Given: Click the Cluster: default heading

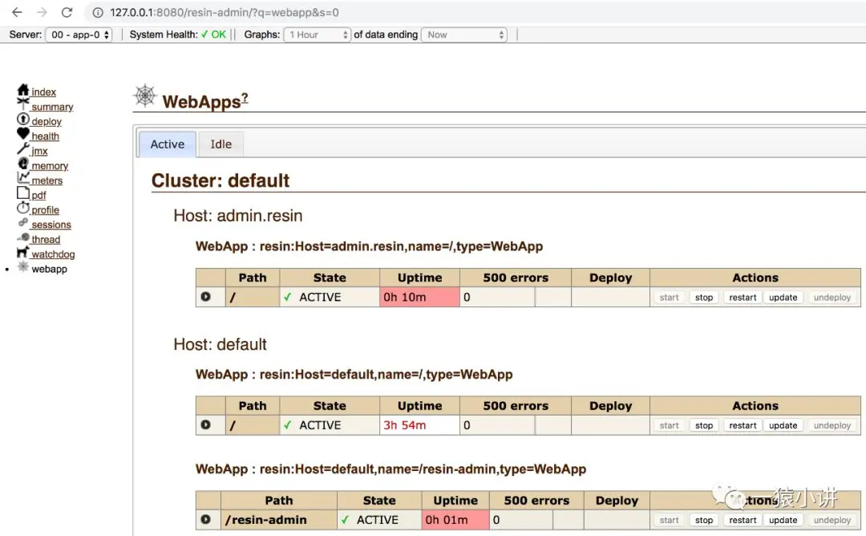Looking at the screenshot, I should click(221, 181).
